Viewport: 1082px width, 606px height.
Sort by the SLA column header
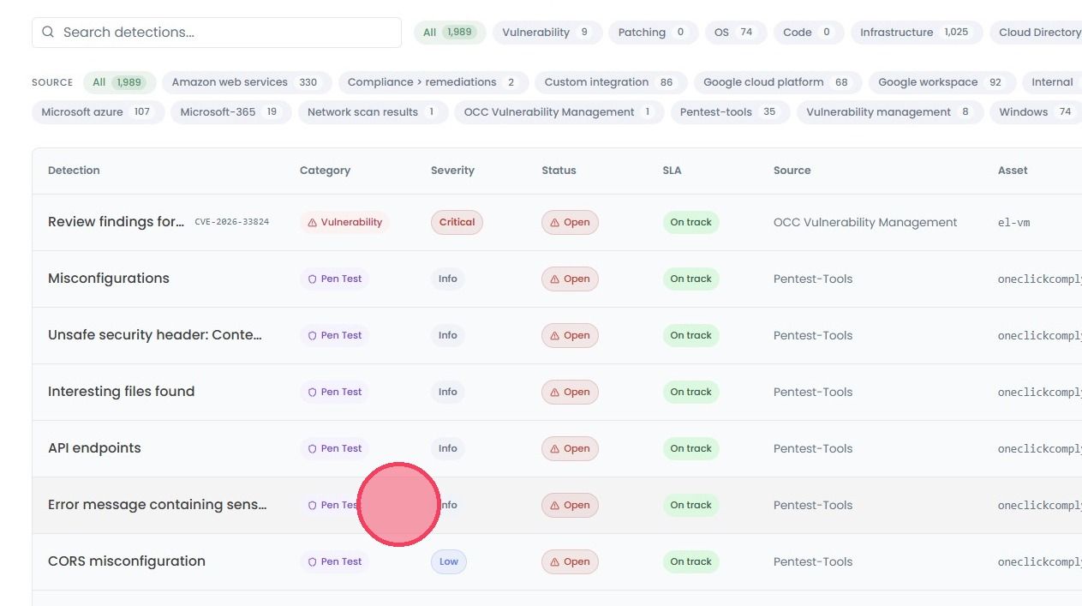click(673, 171)
